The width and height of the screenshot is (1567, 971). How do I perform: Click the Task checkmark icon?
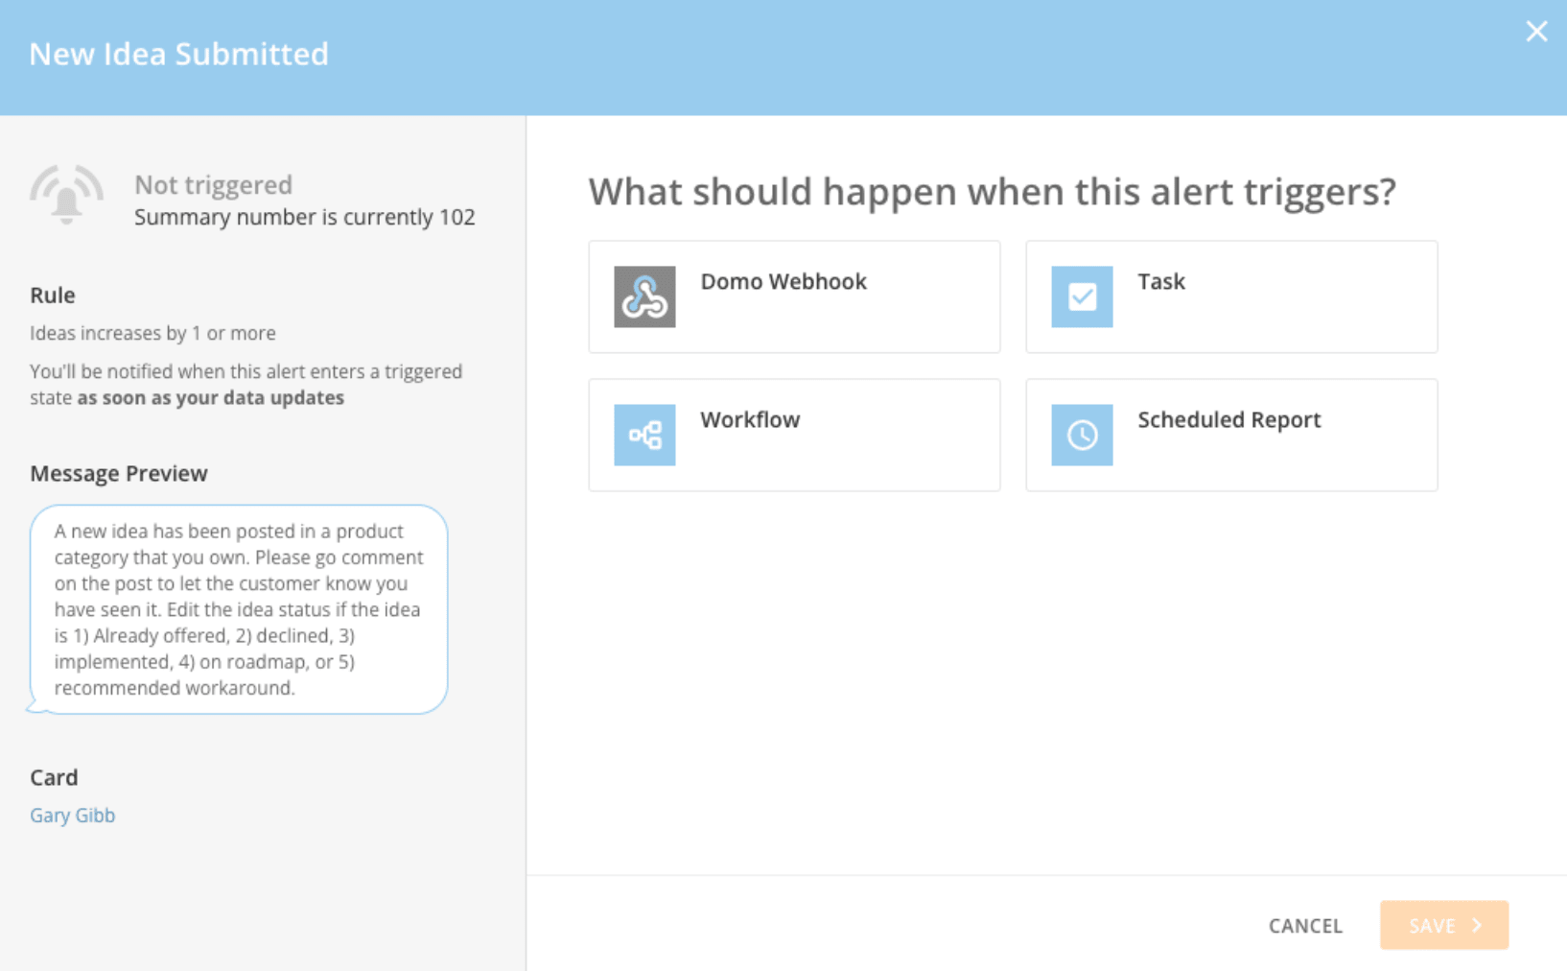[x=1082, y=296]
